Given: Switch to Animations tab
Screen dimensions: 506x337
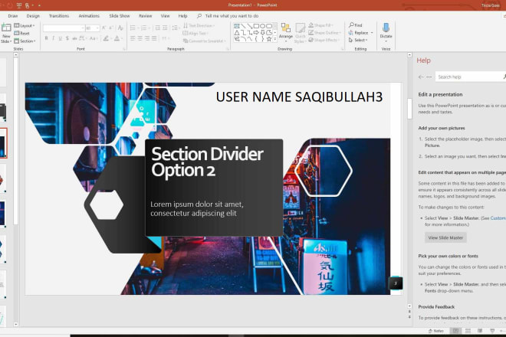Looking at the screenshot, I should pos(89,16).
